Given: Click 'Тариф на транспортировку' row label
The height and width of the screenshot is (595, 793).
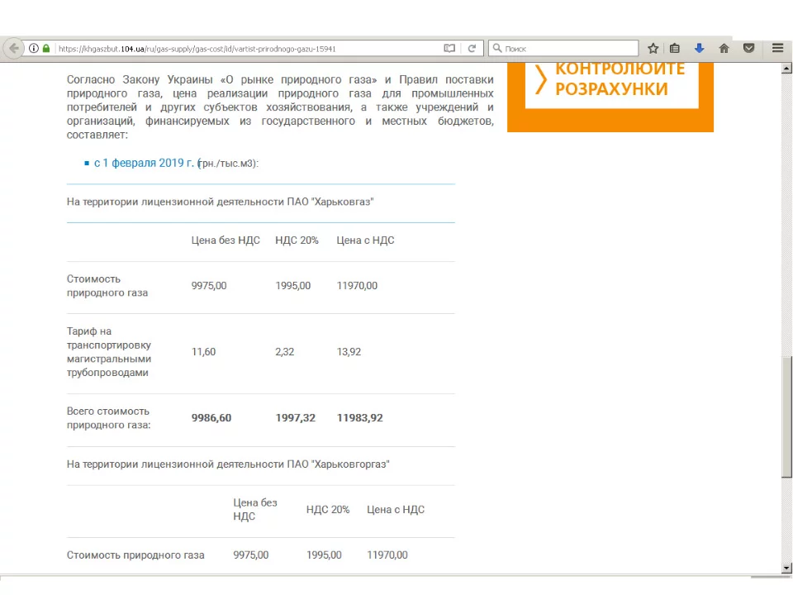Looking at the screenshot, I should tap(109, 352).
